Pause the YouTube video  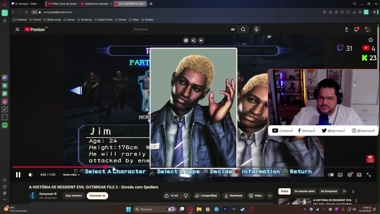(x=18, y=175)
